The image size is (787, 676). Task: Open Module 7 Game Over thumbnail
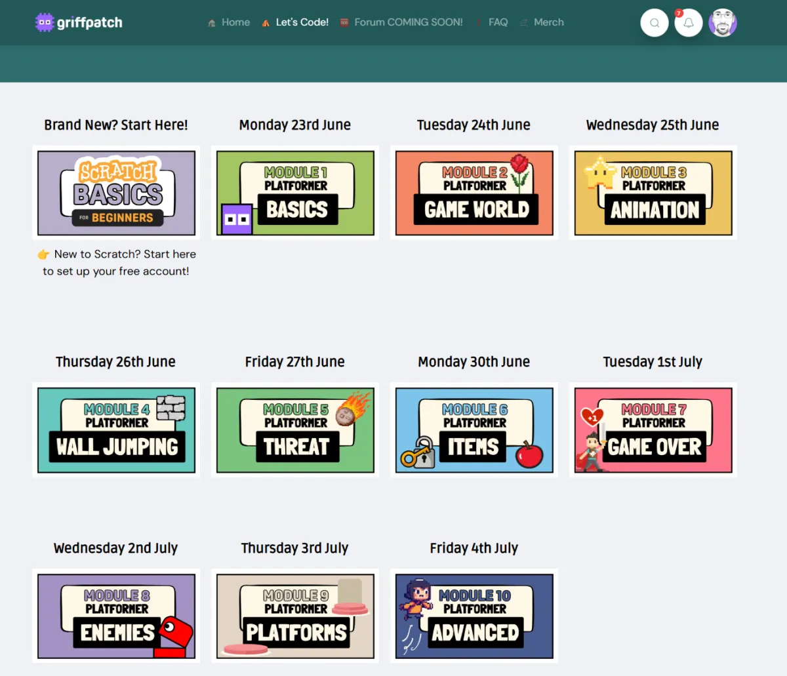(653, 430)
